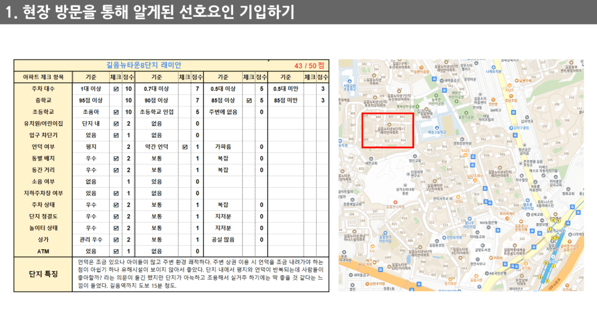Image resolution: width=597 pixels, height=336 pixels.
Task: Select the 평화교회 map marker
Action: point(568,191)
